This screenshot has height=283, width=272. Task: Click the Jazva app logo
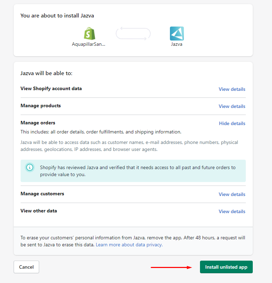tap(177, 34)
